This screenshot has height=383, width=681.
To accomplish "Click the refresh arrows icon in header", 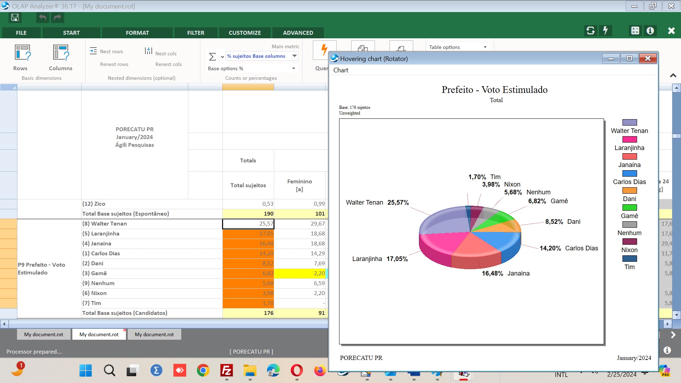I will point(591,31).
